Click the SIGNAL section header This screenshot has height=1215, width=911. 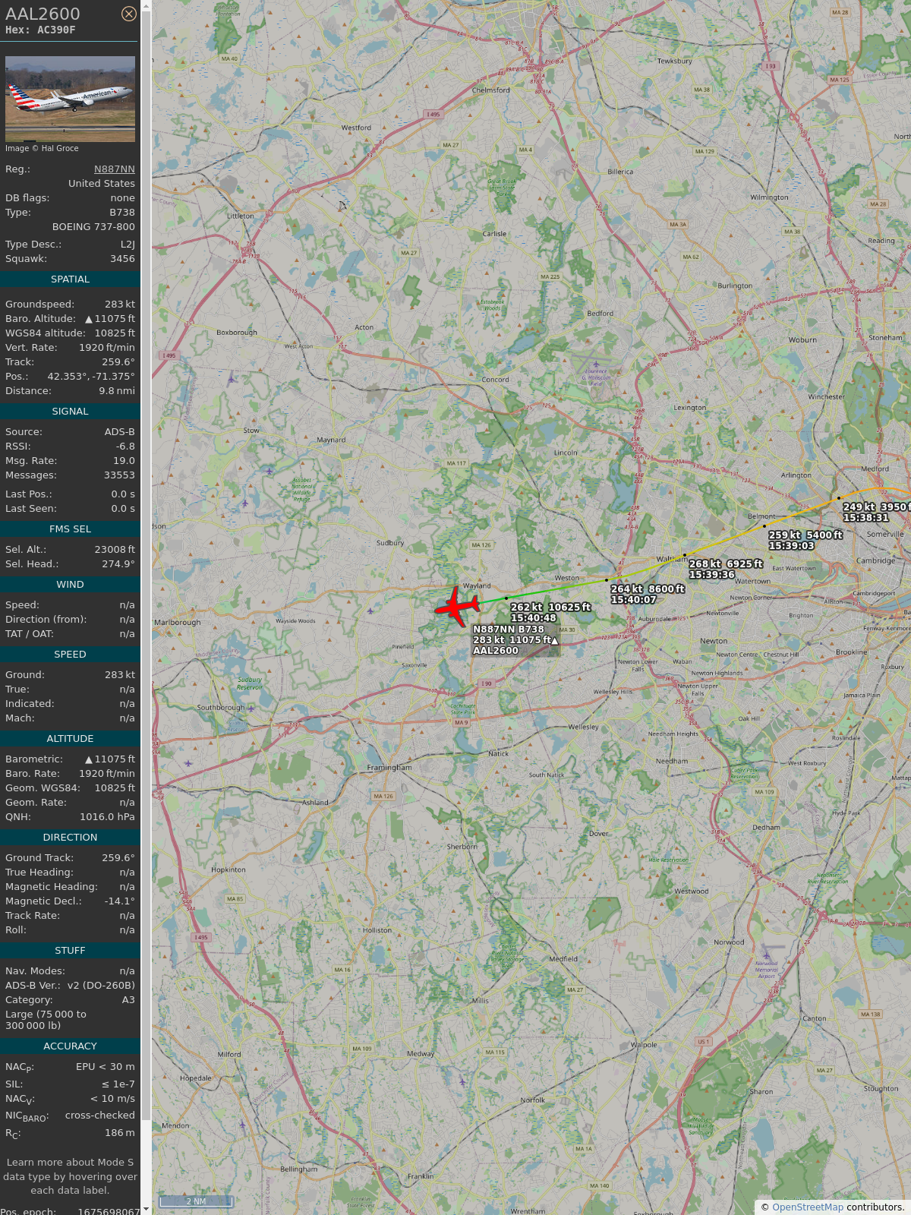70,412
